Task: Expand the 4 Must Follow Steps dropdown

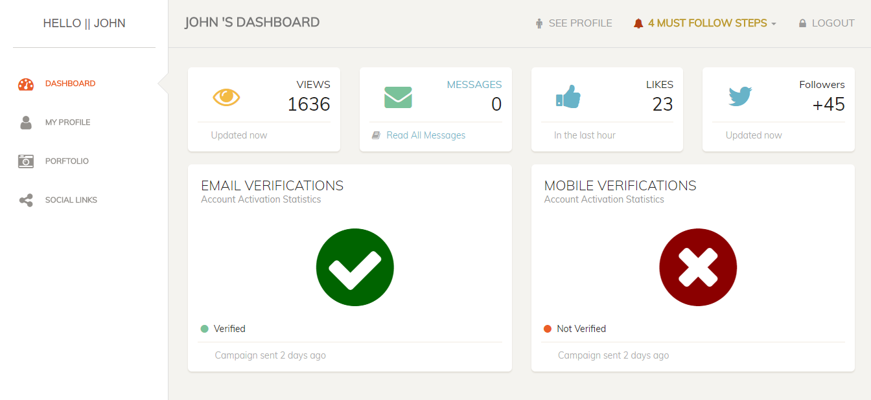Action: tap(705, 23)
